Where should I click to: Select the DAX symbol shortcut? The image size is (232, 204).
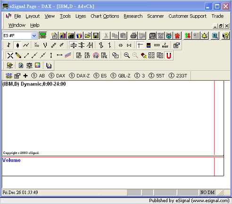point(57,76)
